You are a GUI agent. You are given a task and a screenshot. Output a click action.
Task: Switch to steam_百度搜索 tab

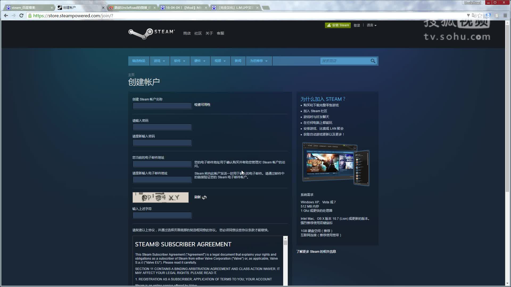(x=29, y=8)
